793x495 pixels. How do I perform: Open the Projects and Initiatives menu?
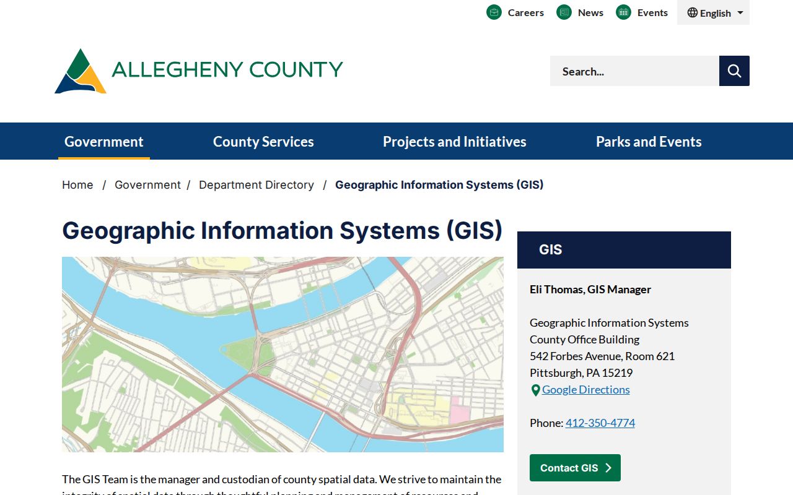455,142
